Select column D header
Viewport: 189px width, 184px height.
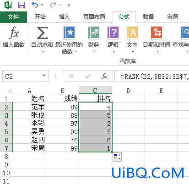pos(128,91)
